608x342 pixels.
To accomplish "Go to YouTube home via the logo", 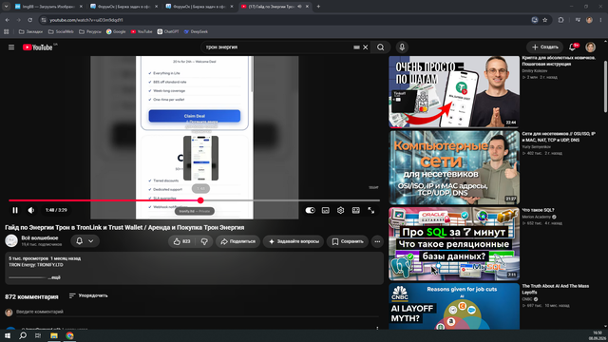I will tap(38, 47).
